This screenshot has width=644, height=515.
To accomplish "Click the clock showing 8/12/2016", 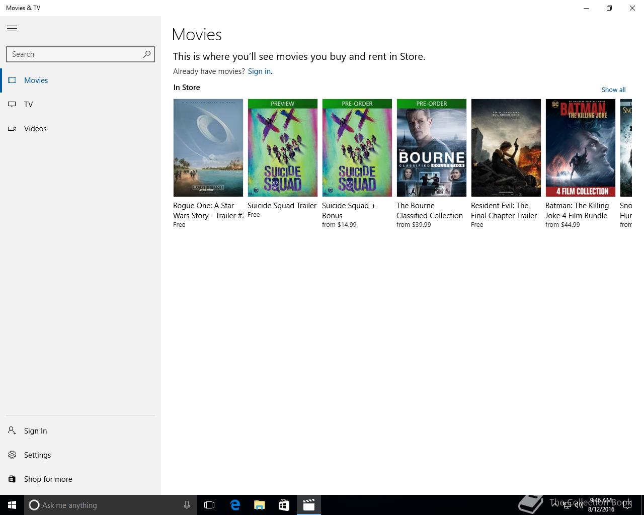I will pos(601,505).
